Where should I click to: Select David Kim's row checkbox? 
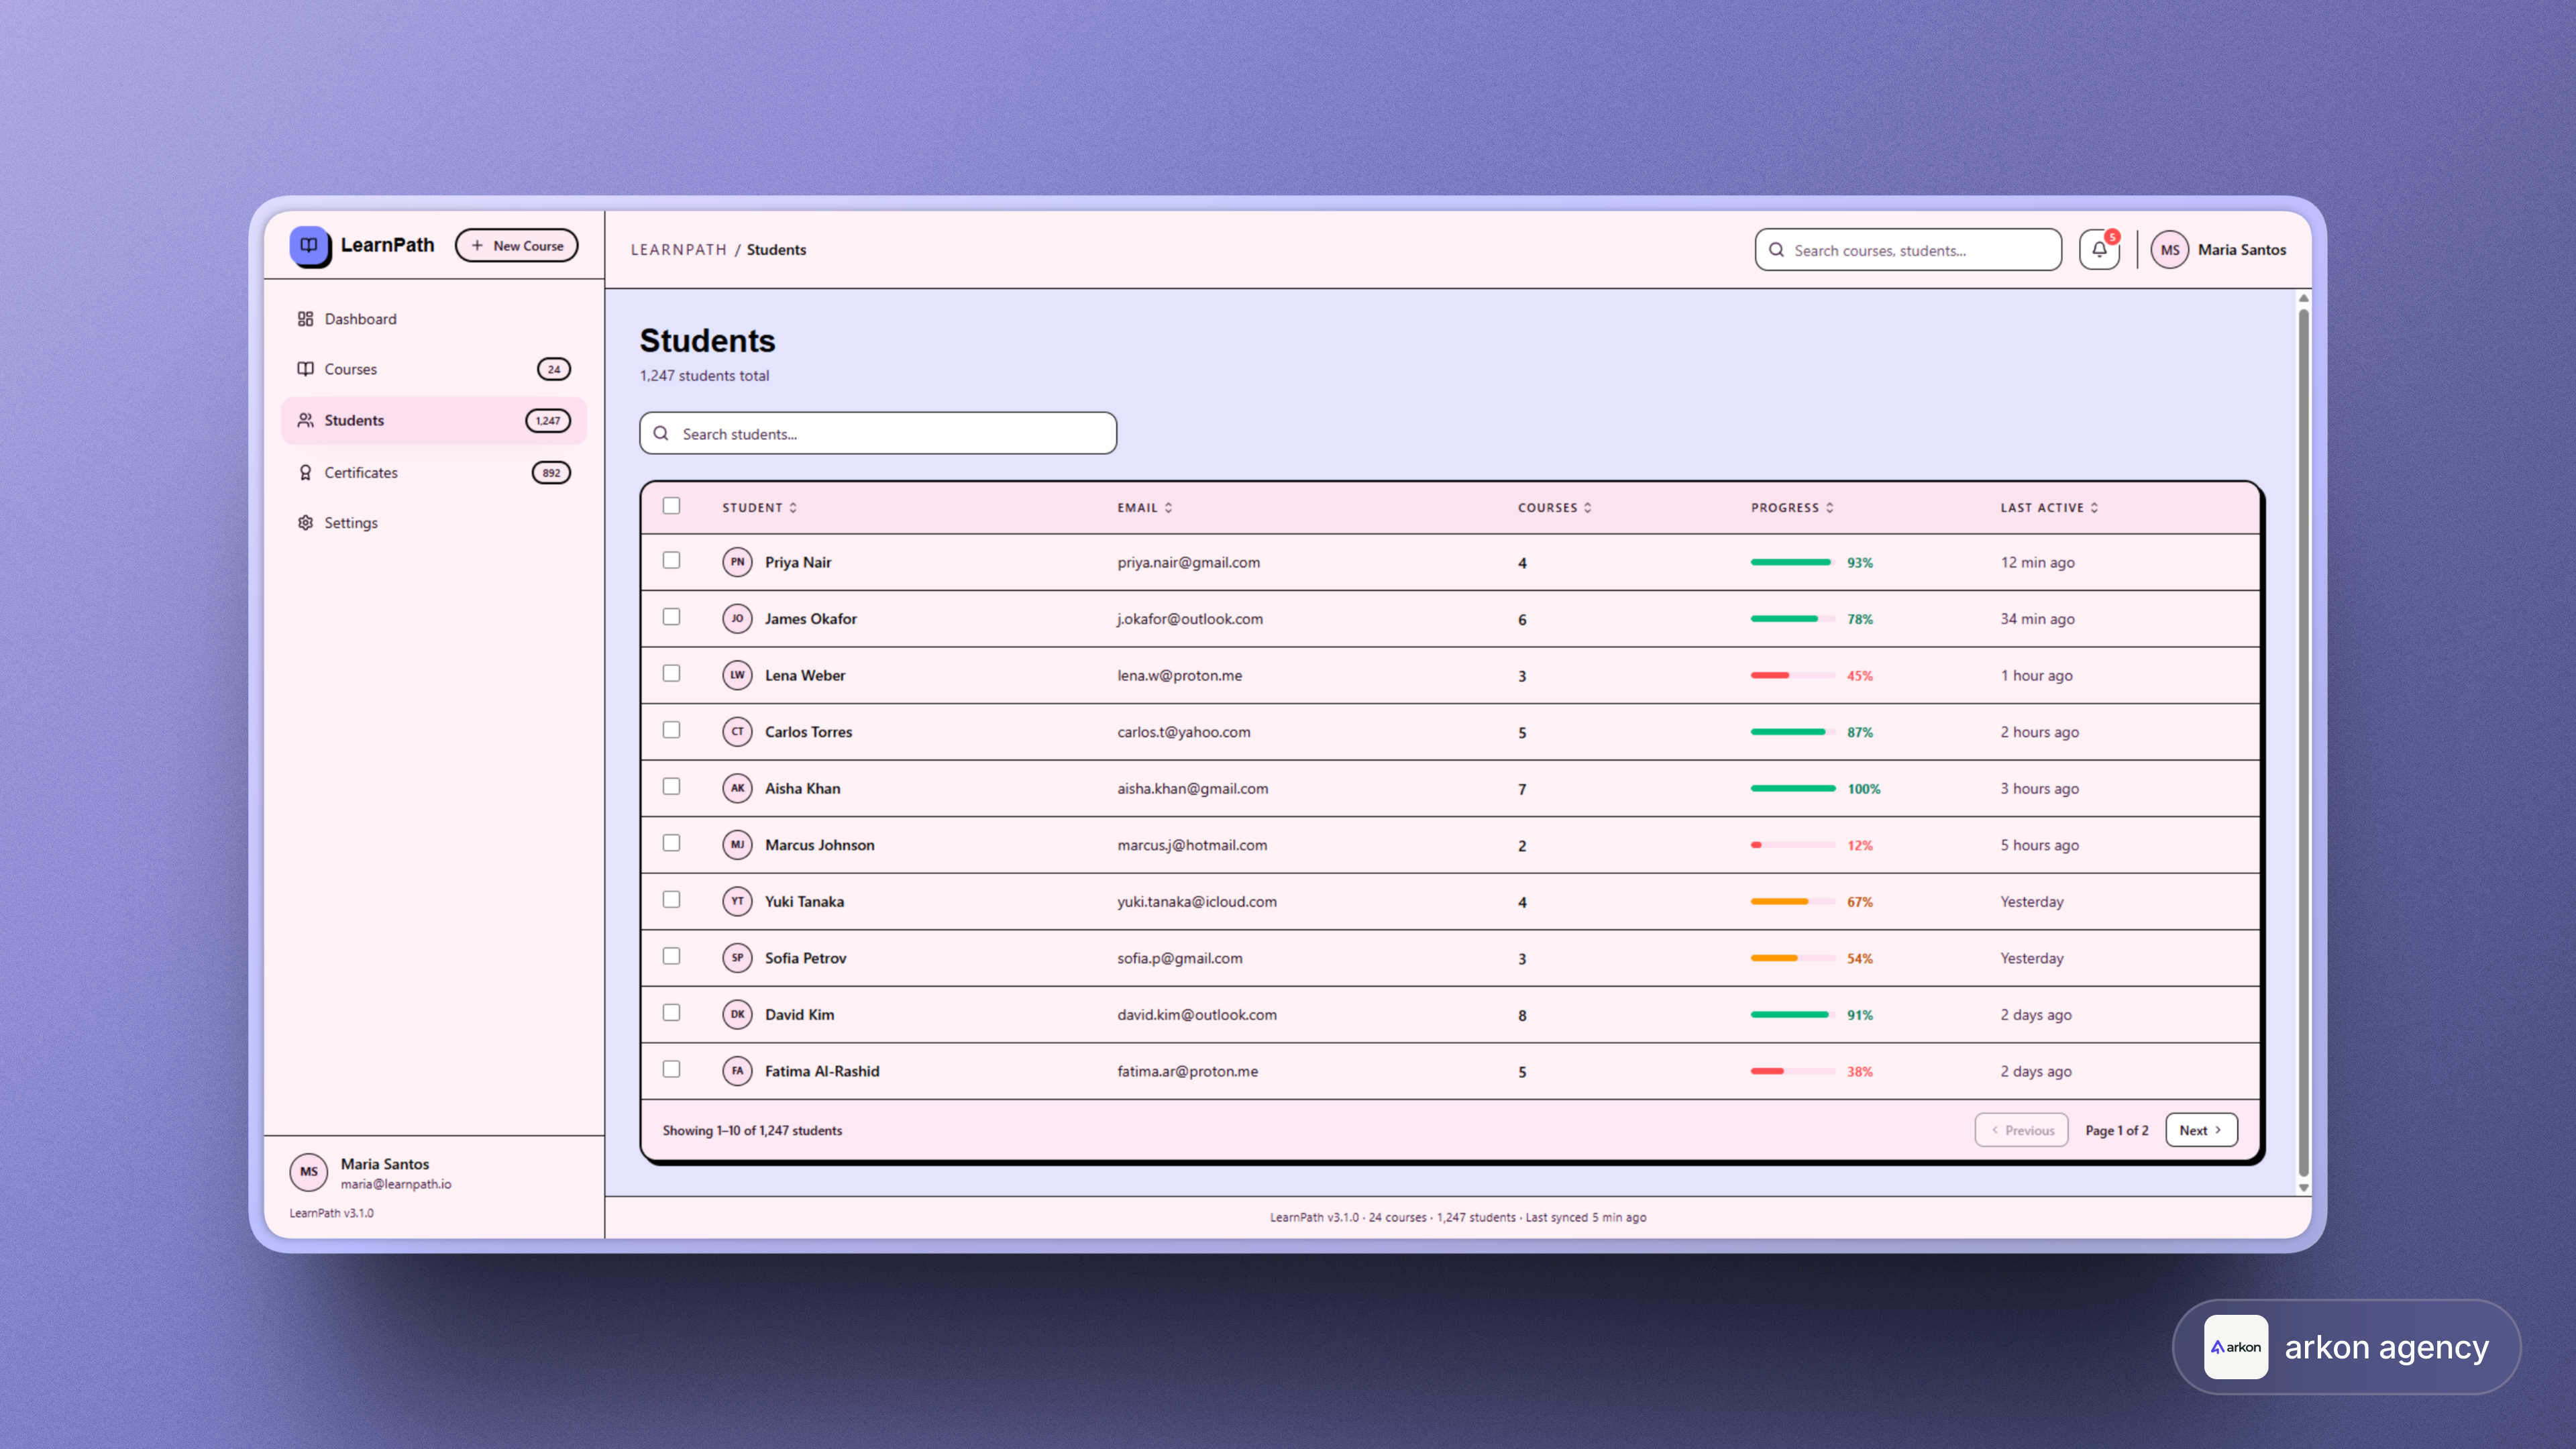point(671,1012)
